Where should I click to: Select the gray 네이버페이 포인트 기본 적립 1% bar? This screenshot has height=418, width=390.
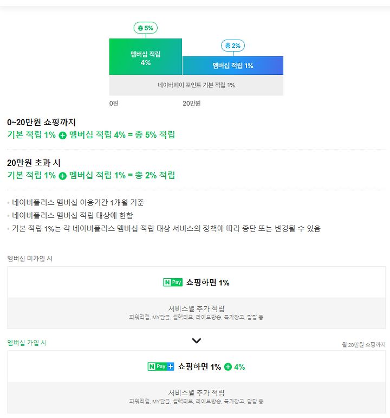coord(196,85)
